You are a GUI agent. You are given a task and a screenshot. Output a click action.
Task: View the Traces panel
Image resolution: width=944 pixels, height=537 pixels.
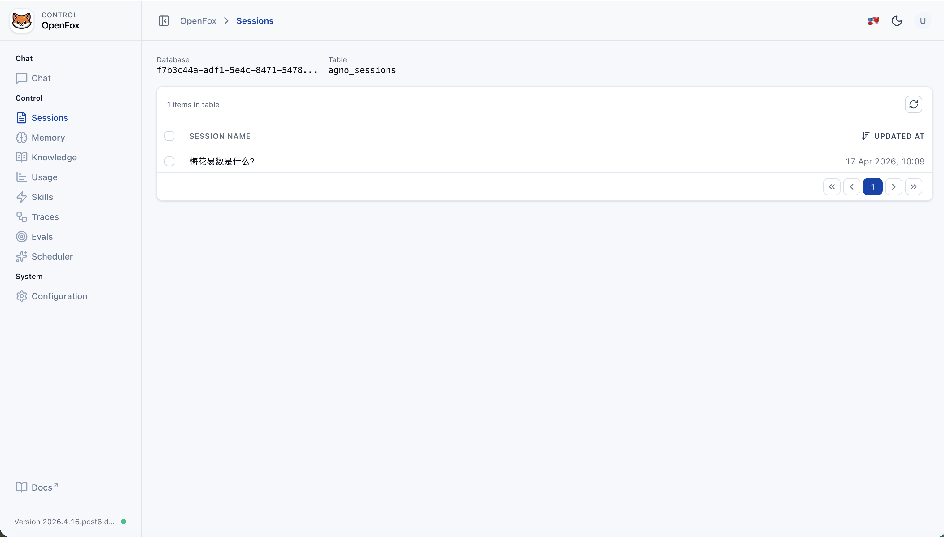point(45,217)
